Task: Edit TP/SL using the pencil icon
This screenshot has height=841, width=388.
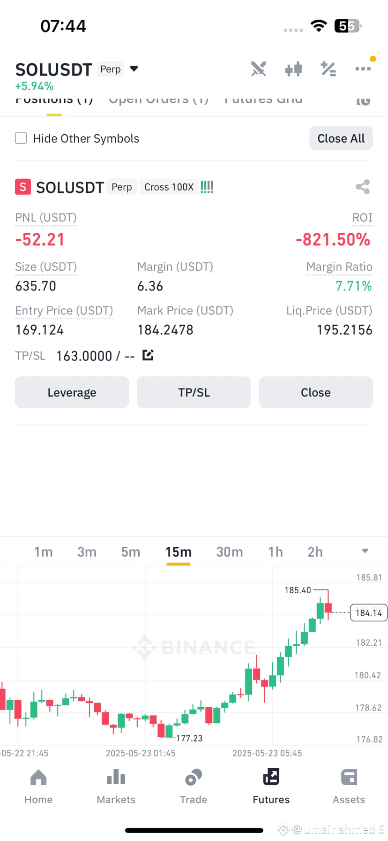Action: (x=148, y=355)
